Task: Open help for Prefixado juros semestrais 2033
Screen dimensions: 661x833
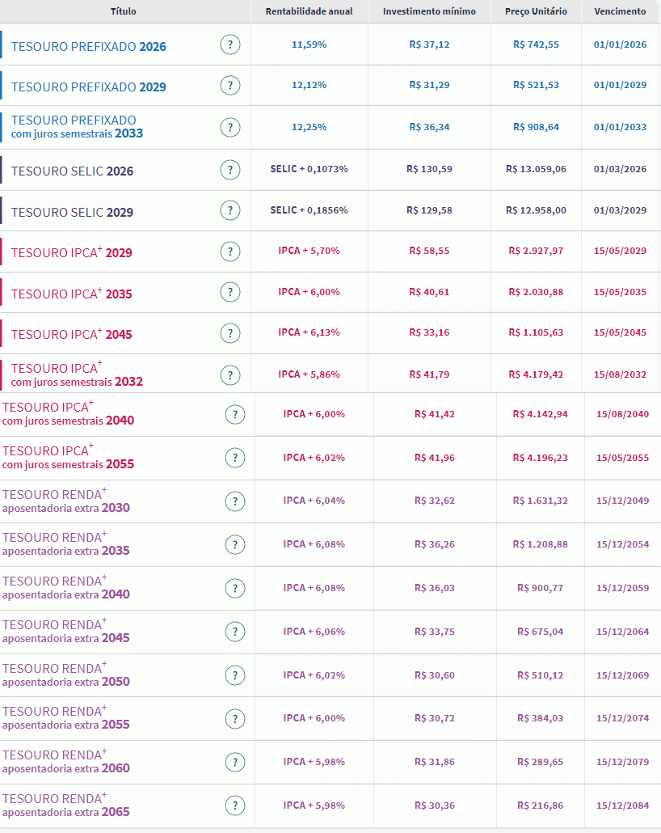Action: click(230, 127)
